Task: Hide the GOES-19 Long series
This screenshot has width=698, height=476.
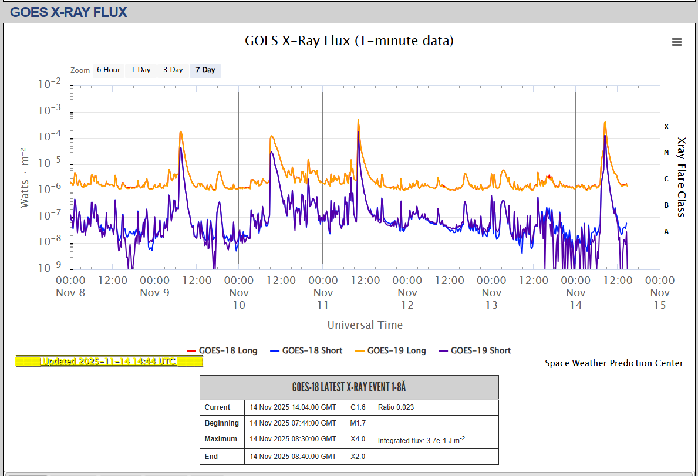Action: pos(390,350)
